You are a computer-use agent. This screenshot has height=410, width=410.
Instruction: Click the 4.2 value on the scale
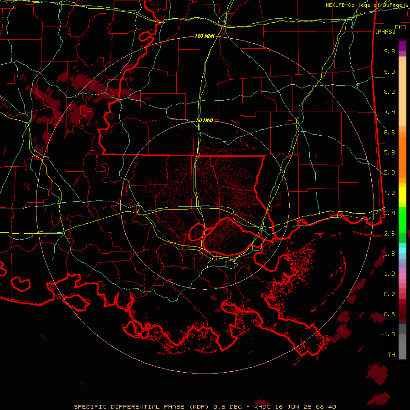pyautogui.click(x=389, y=193)
